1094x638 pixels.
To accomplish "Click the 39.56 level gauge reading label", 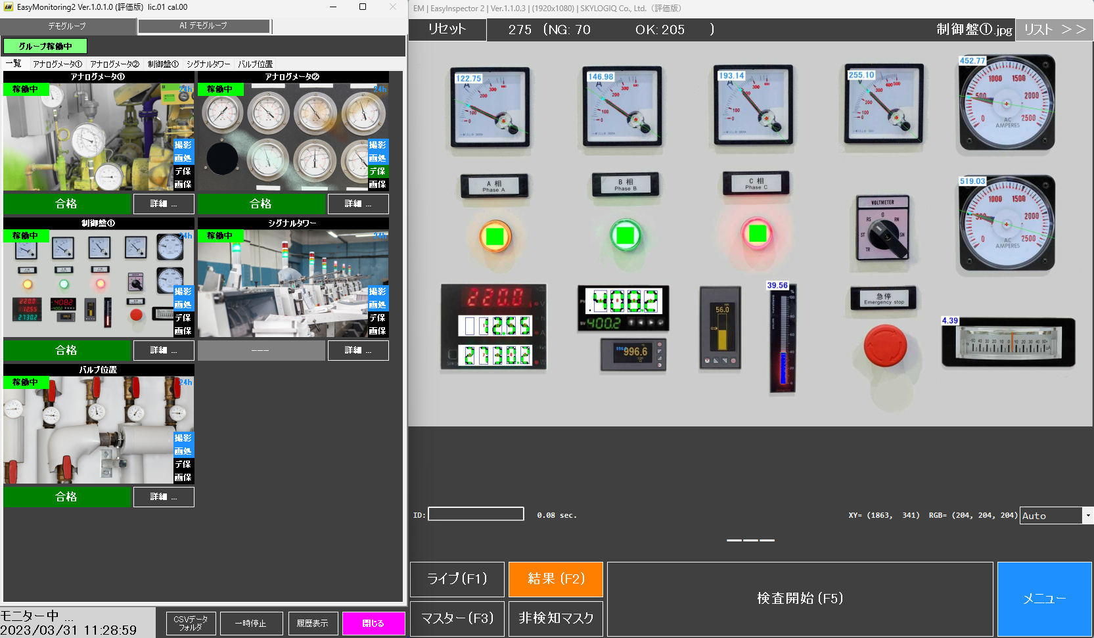I will point(777,285).
